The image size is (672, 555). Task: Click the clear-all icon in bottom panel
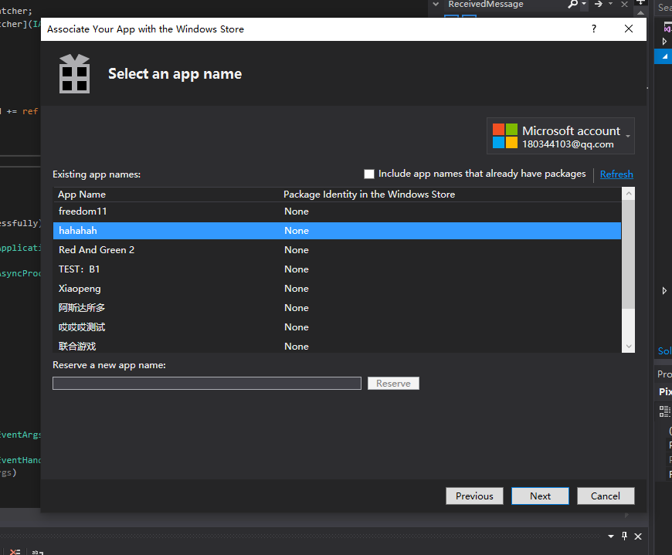(x=15, y=552)
